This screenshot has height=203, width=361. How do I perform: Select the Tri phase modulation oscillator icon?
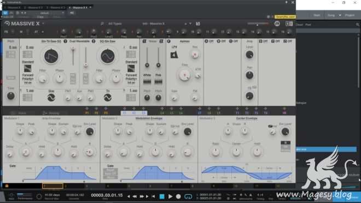coord(108,98)
